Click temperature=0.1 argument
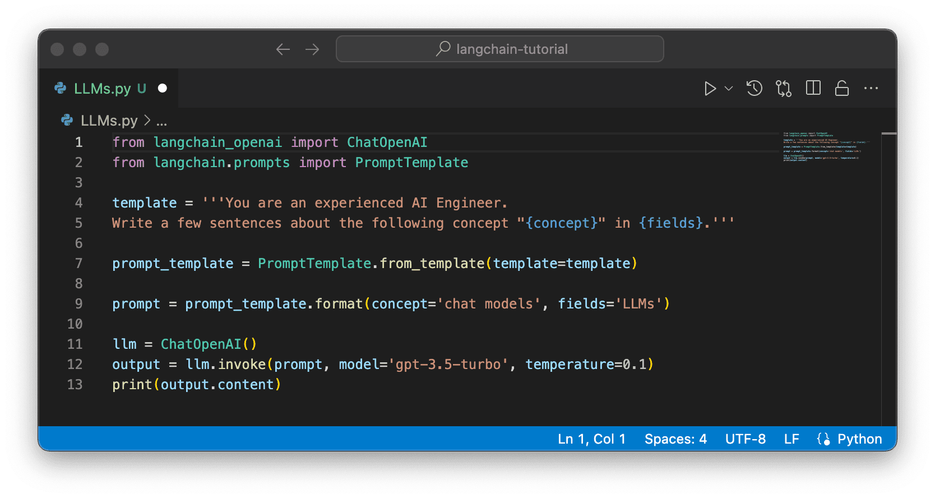The image size is (935, 498). [x=586, y=365]
